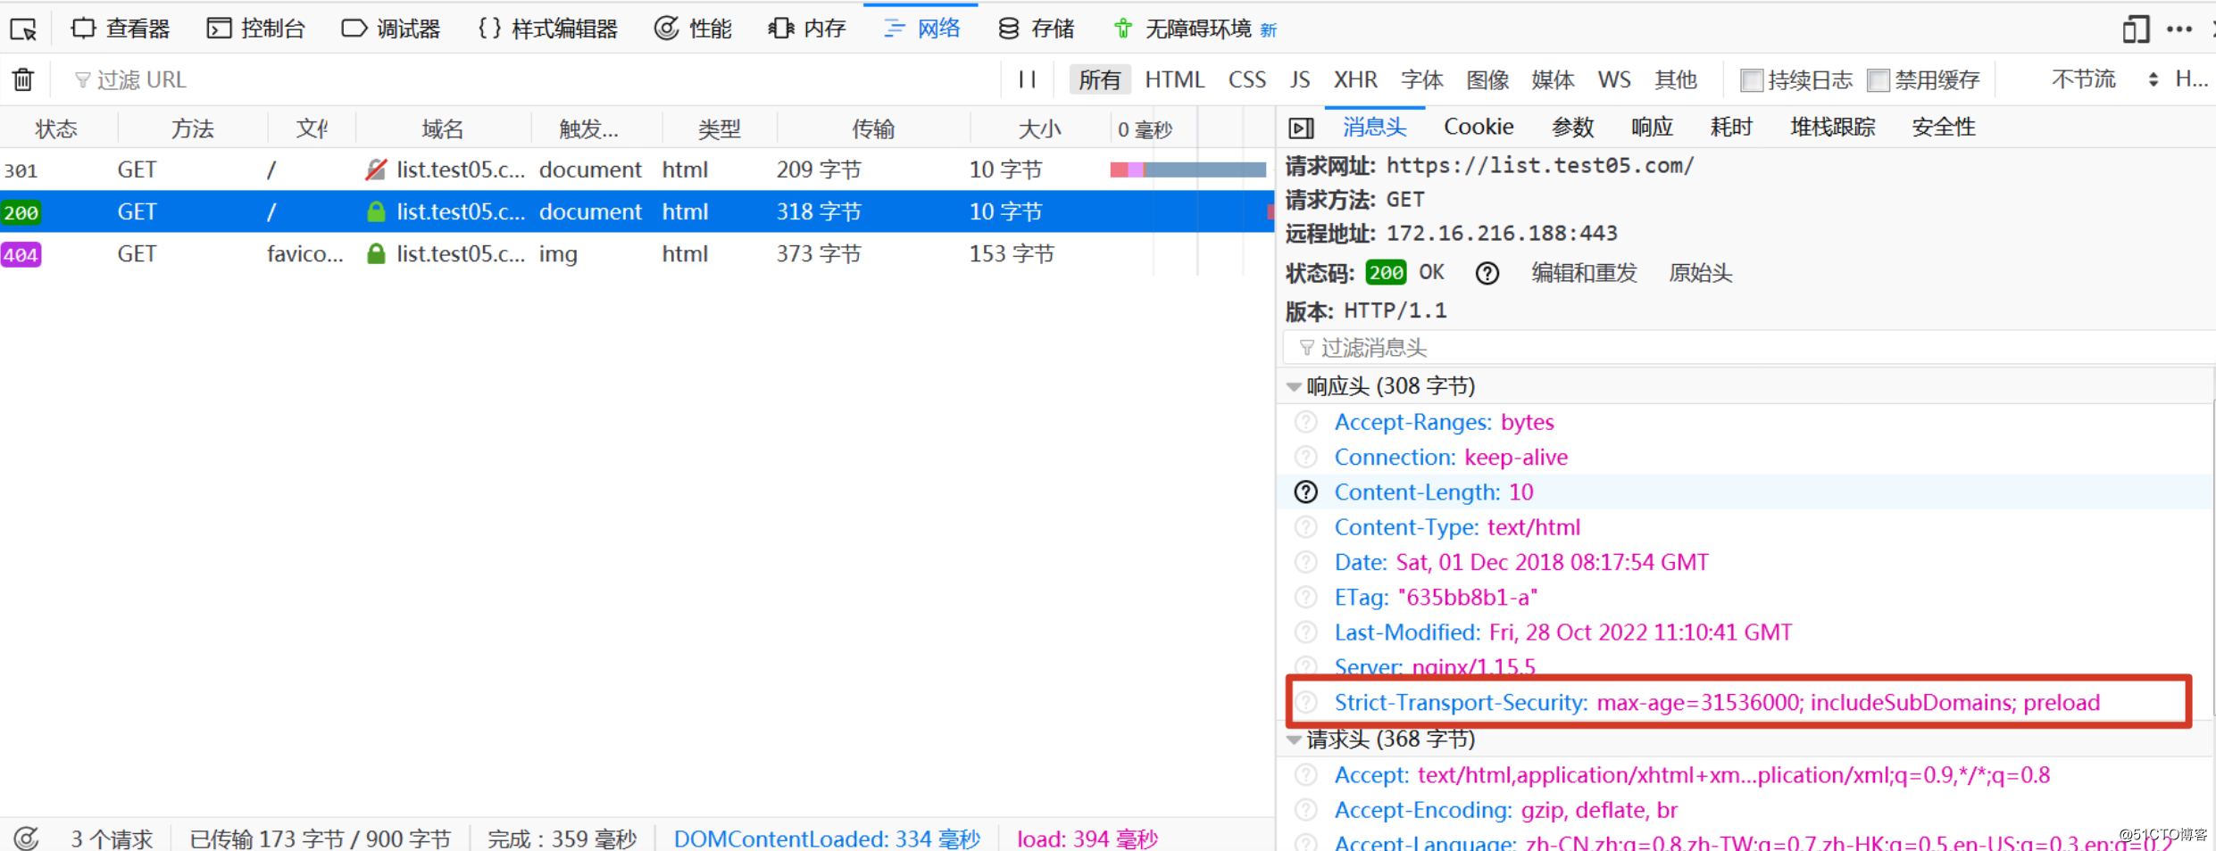Click help icon next to Content-Type
Screen dimensions: 2216x851
point(1306,527)
